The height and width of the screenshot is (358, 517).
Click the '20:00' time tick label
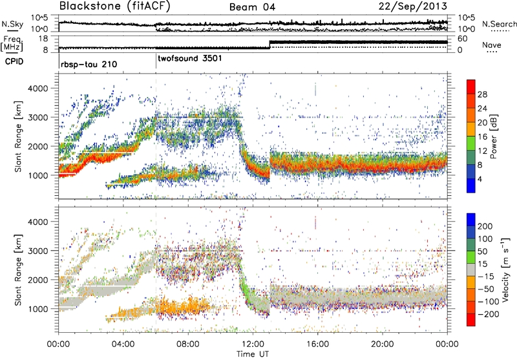point(383,344)
